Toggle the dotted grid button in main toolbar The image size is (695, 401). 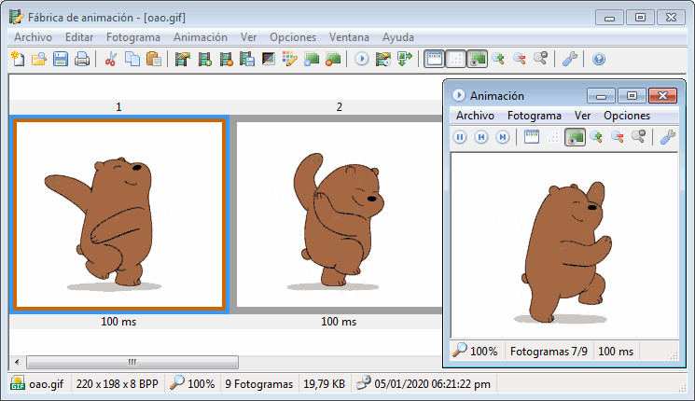pyautogui.click(x=455, y=59)
